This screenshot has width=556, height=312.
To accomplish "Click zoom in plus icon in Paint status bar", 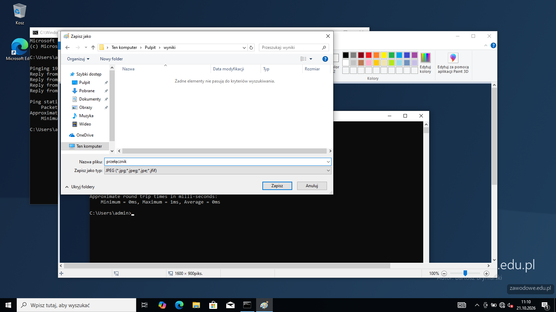I will [486, 274].
